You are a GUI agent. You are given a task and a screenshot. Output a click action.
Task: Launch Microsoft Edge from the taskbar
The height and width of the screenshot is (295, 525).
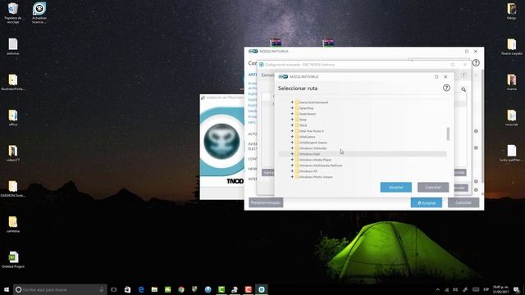(x=141, y=289)
